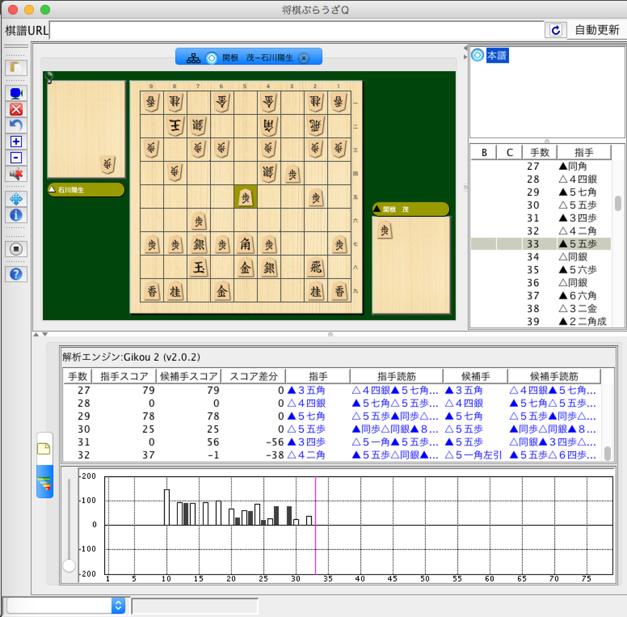Click the muted speaker sound icon

pos(16,174)
